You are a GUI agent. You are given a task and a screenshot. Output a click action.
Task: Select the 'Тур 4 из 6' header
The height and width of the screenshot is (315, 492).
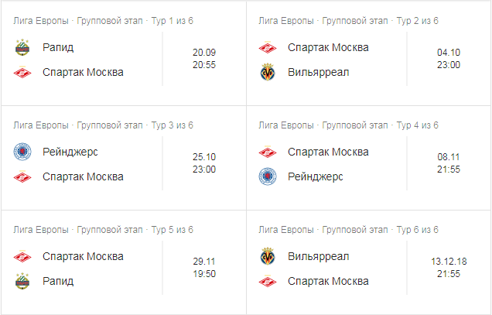[x=417, y=125]
